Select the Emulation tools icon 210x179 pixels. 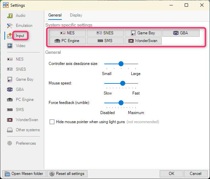point(10,26)
